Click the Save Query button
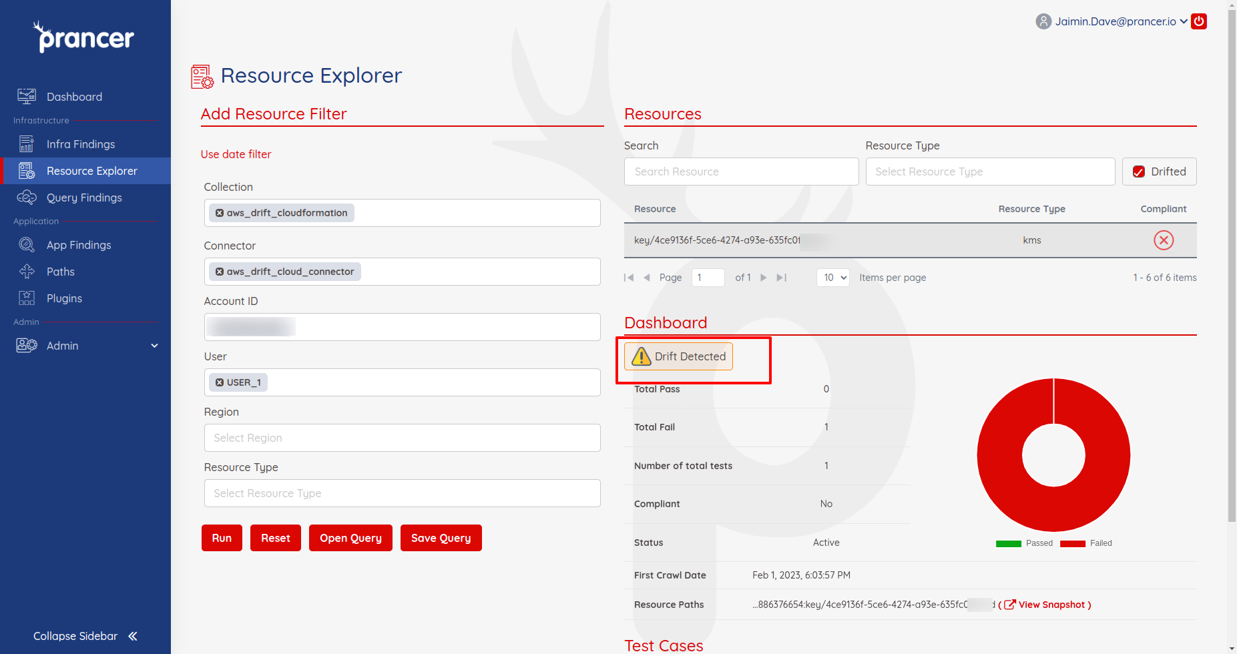Viewport: 1237px width, 654px height. pyautogui.click(x=441, y=538)
